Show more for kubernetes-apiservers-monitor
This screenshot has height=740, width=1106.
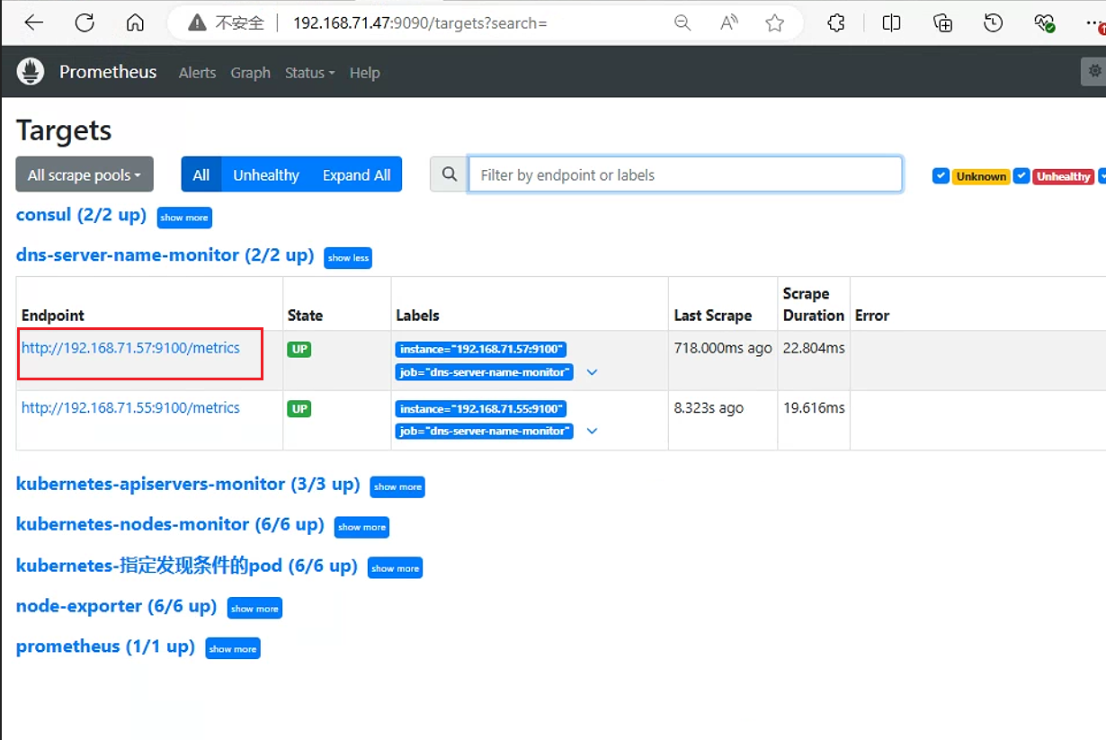pos(397,487)
